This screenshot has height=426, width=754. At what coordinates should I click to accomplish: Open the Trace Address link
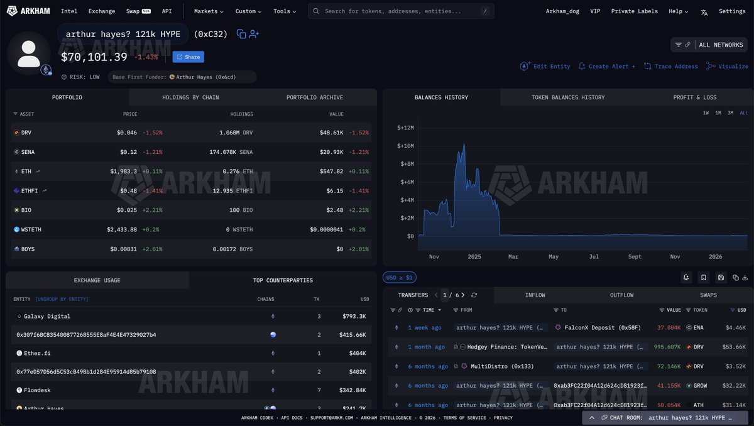[x=670, y=66]
